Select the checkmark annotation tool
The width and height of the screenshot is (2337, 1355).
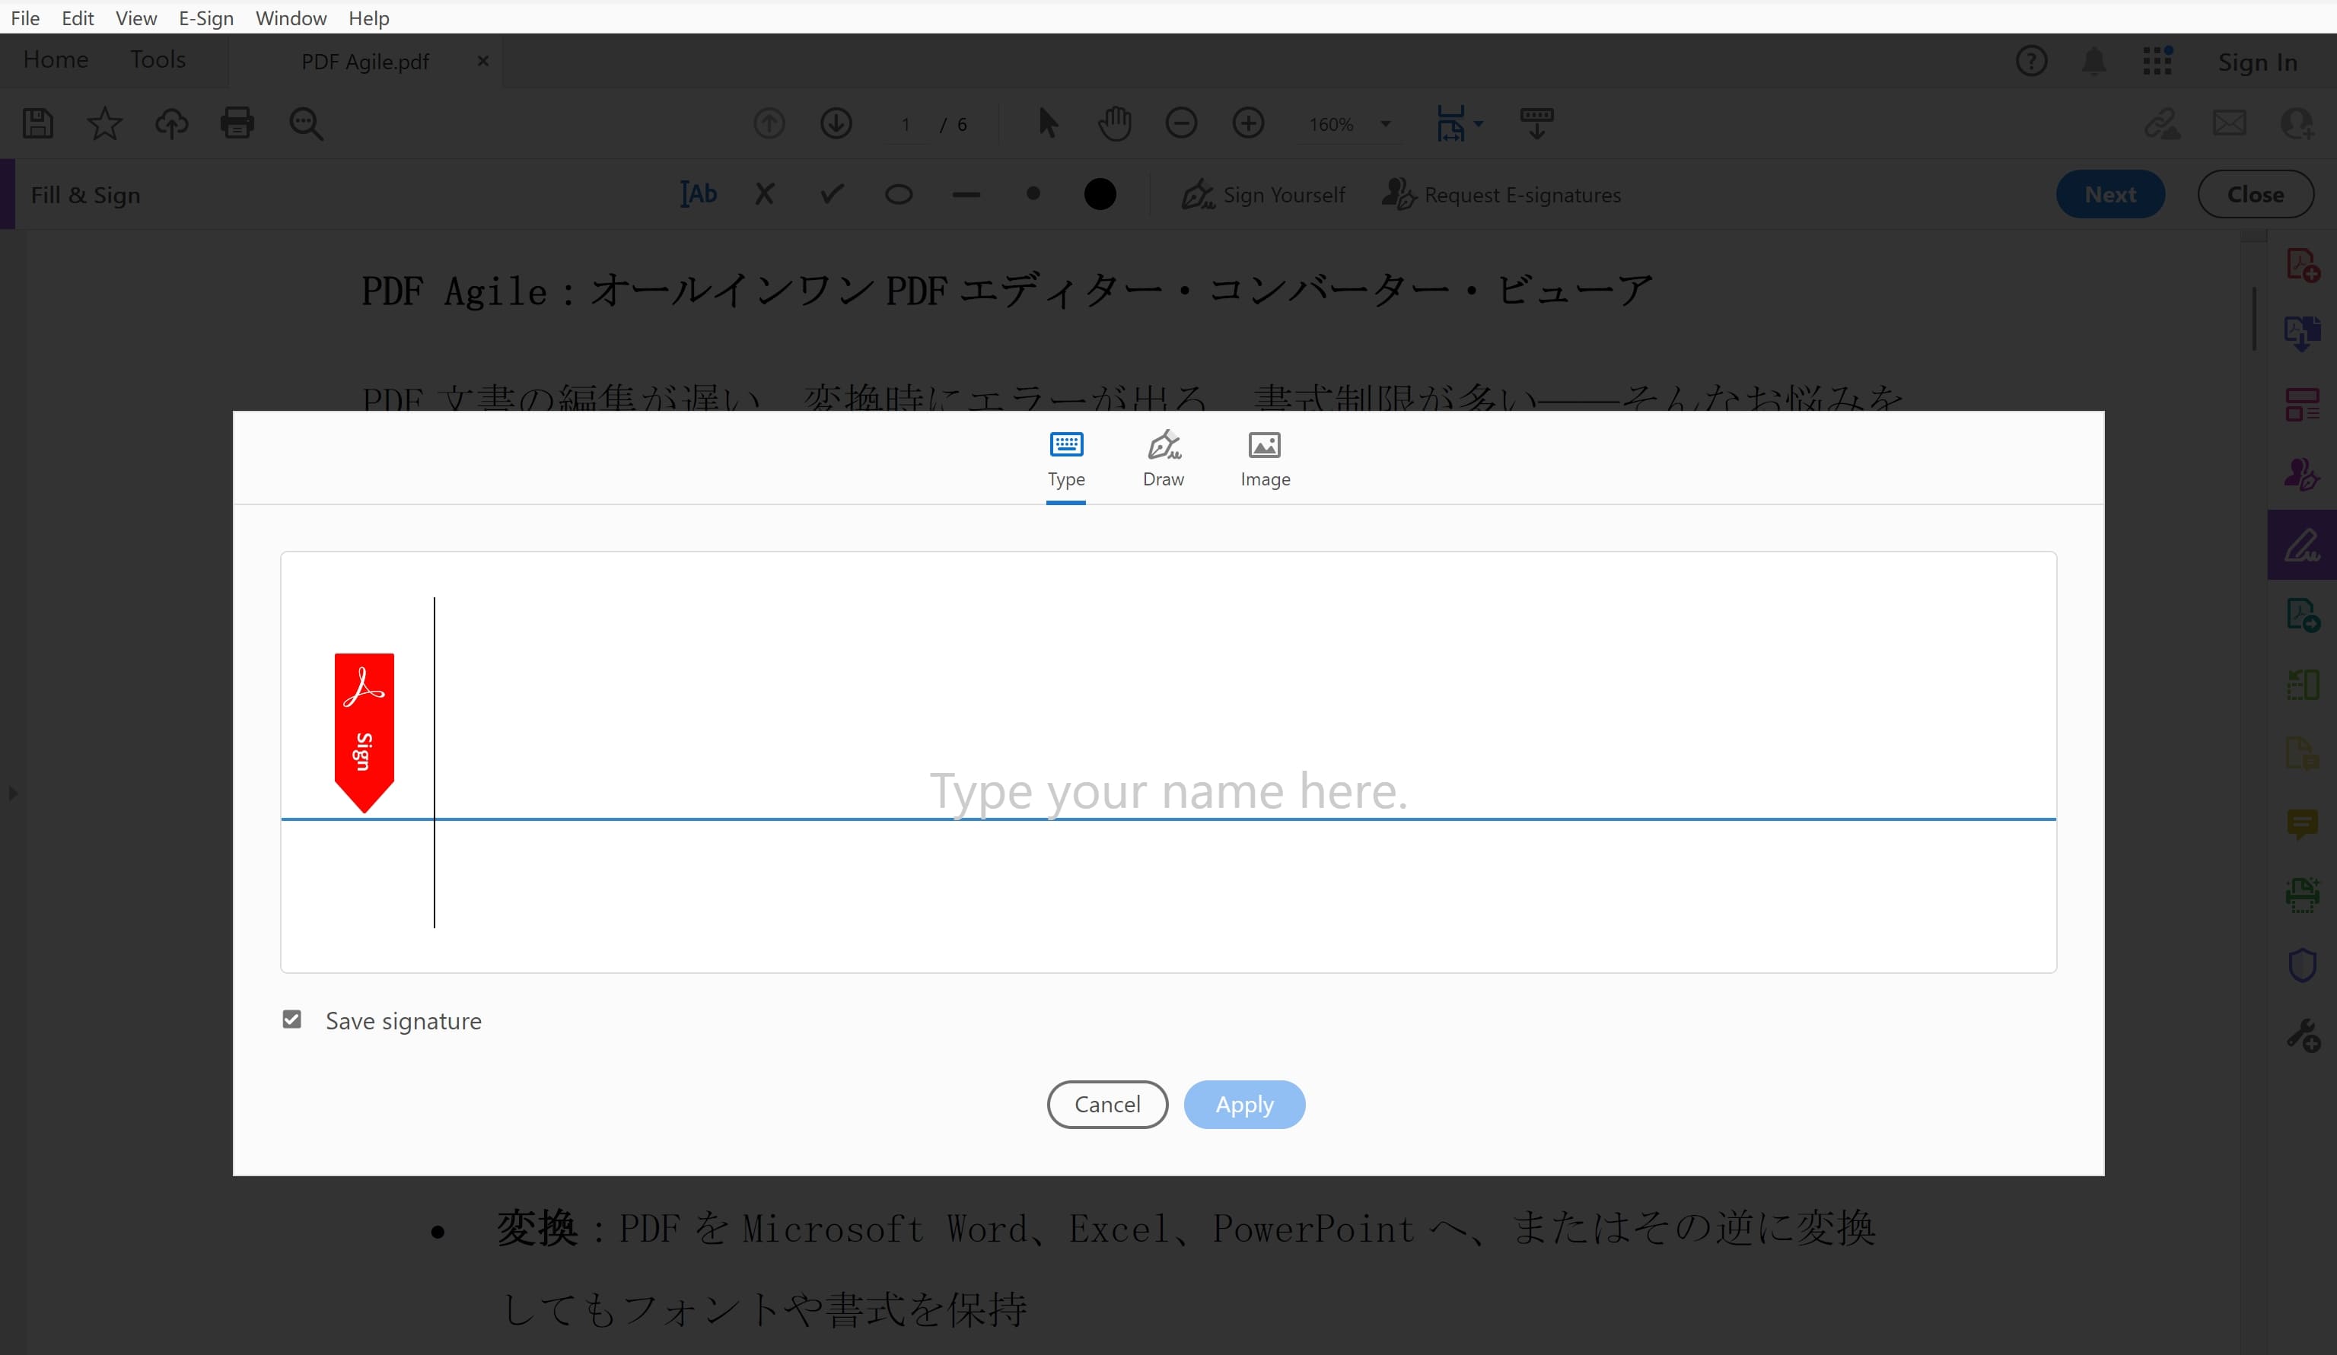click(831, 194)
